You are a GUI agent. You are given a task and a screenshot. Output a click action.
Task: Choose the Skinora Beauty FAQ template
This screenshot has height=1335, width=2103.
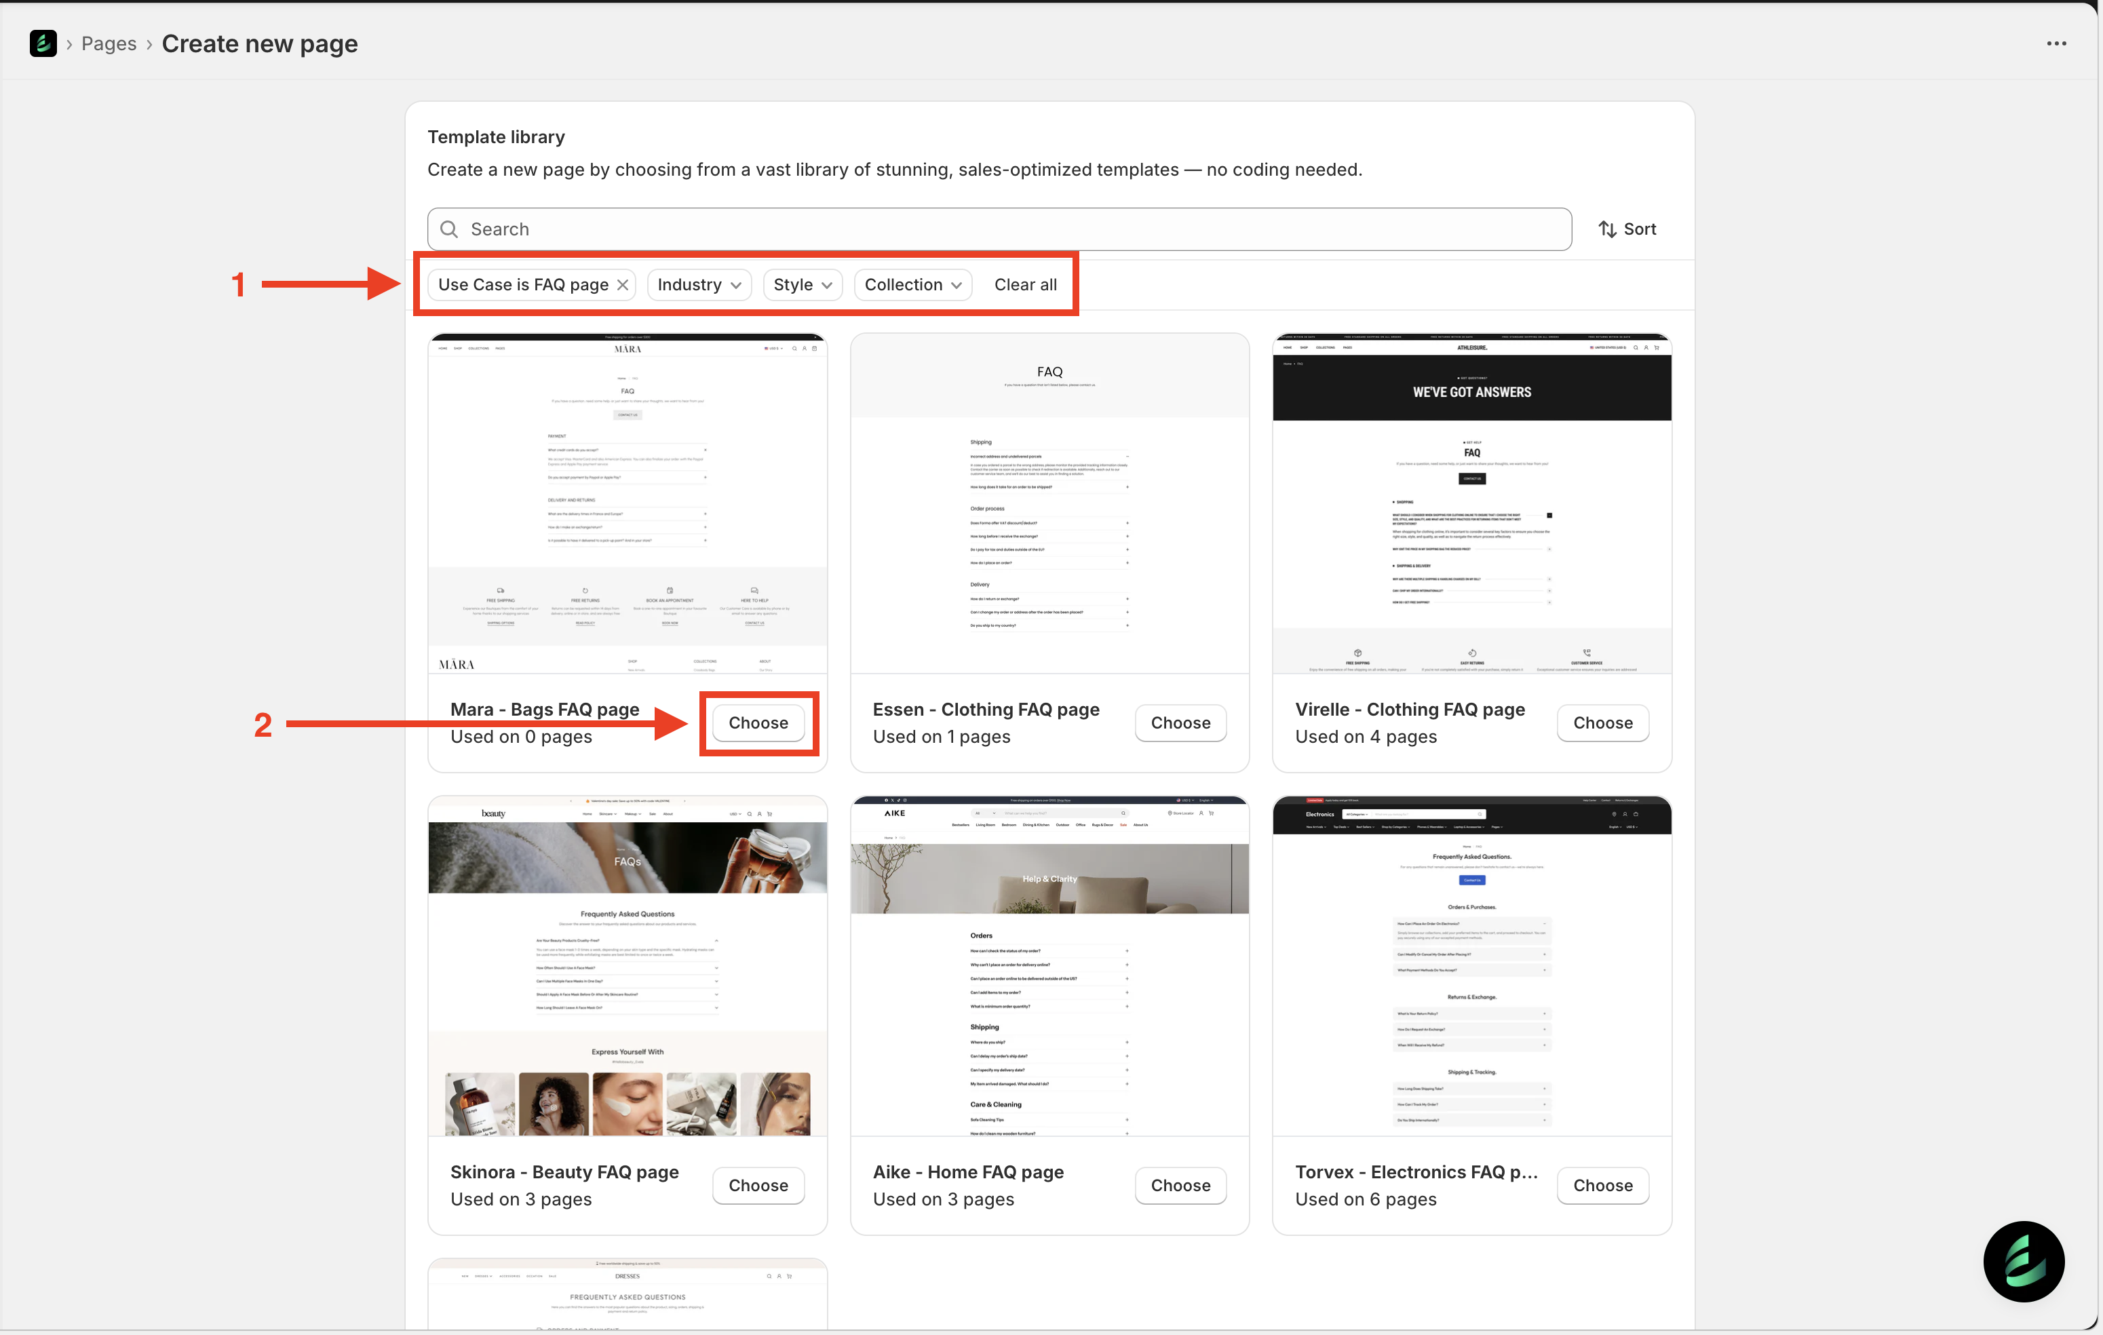[758, 1186]
